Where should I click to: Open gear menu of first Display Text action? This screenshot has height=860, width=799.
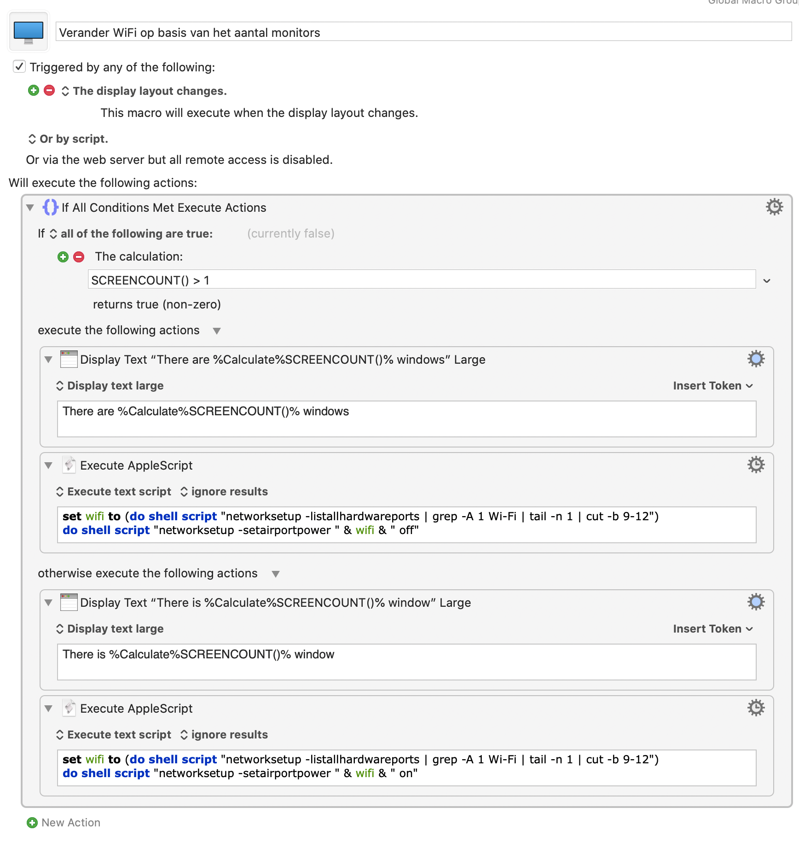(x=756, y=359)
